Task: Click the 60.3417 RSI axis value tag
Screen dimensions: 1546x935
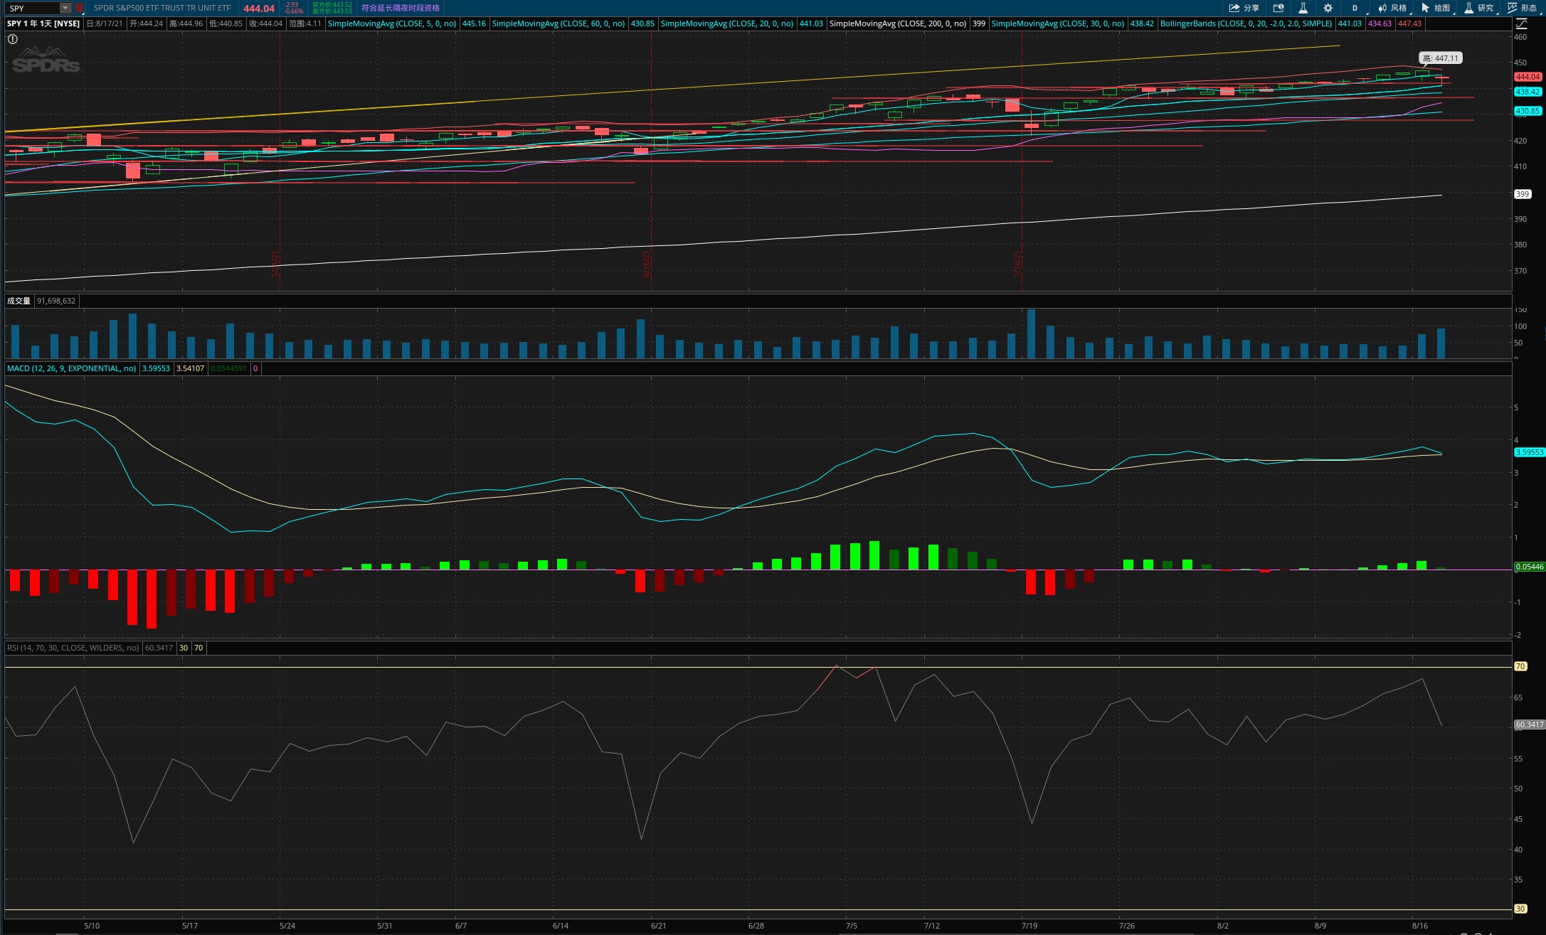Action: tap(1529, 725)
